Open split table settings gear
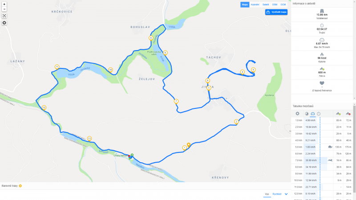Screen dimensions: 356x200 point(297,114)
